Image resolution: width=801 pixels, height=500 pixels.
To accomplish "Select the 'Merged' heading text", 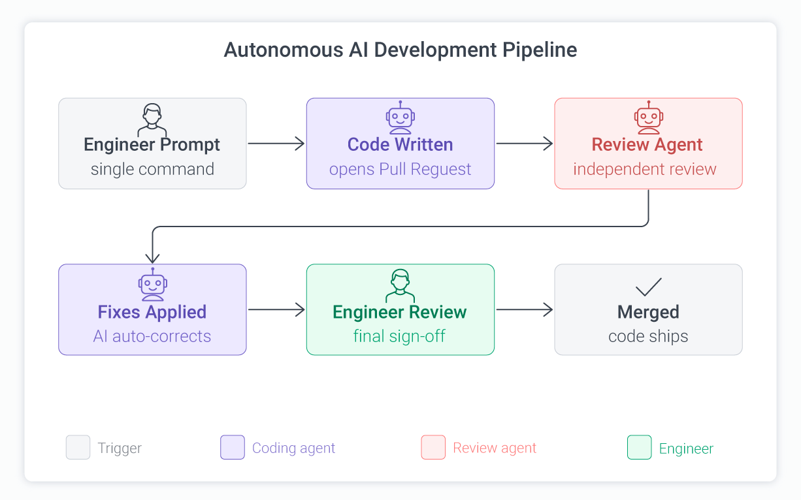I will [x=648, y=312].
